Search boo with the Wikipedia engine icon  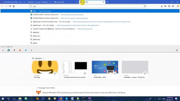tap(31, 50)
